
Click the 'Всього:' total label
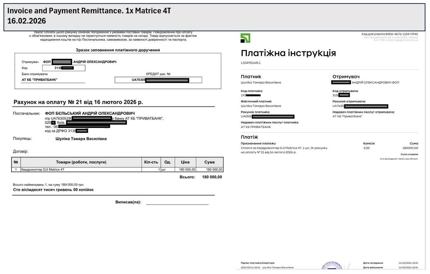coord(187,177)
